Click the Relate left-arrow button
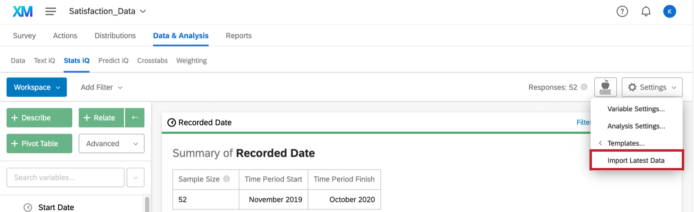The width and height of the screenshot is (694, 212). (x=135, y=118)
